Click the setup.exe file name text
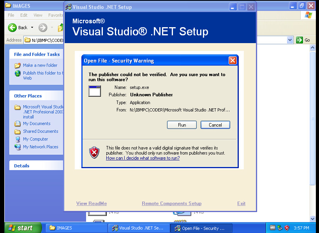Image resolution: width=319 pixels, height=233 pixels. point(139,87)
